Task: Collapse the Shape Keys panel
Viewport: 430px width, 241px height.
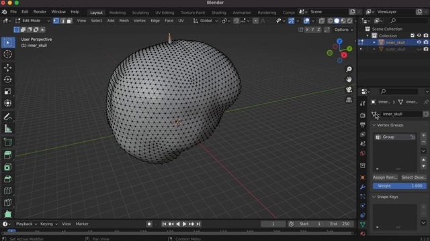Action: pyautogui.click(x=374, y=197)
